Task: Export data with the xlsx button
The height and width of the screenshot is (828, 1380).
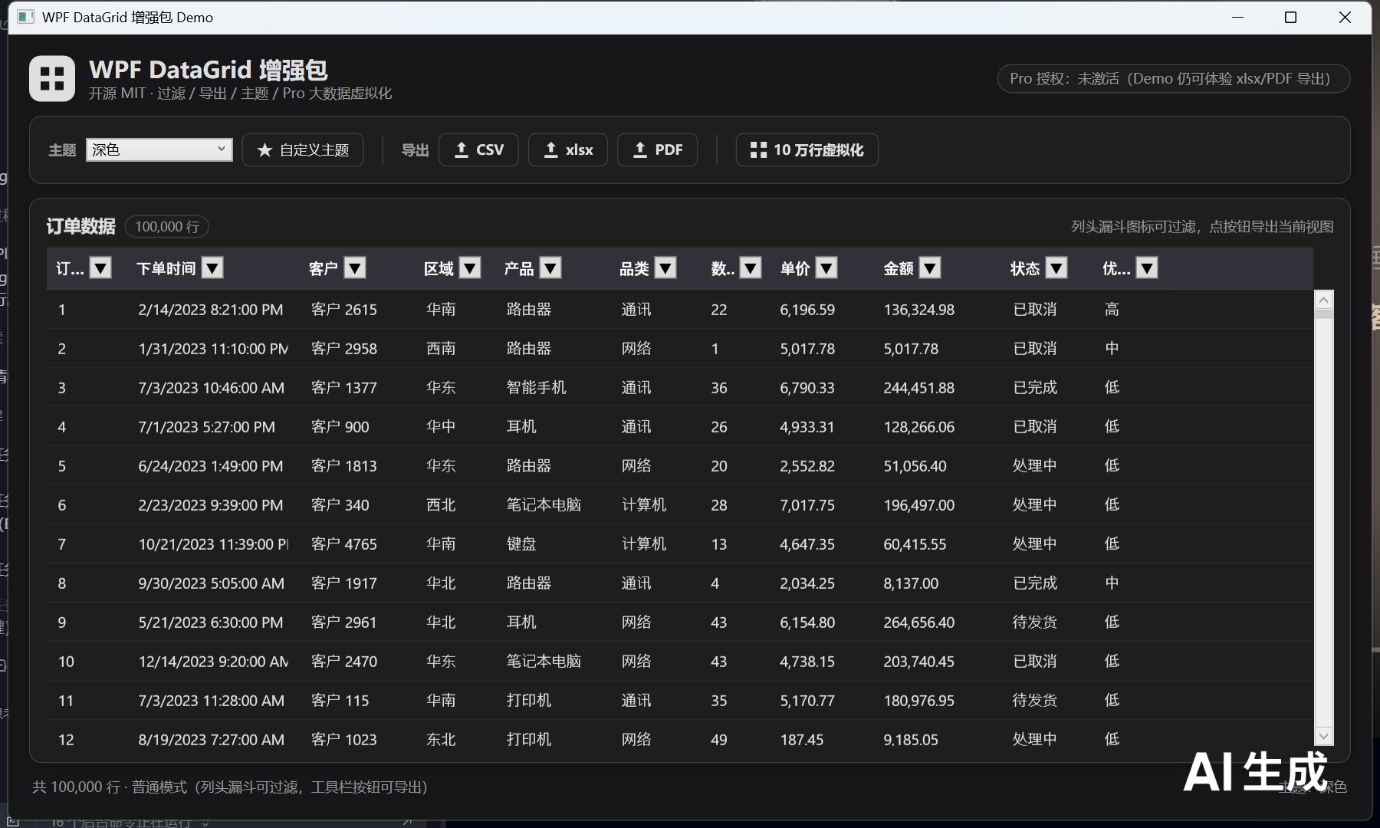Action: 568,149
